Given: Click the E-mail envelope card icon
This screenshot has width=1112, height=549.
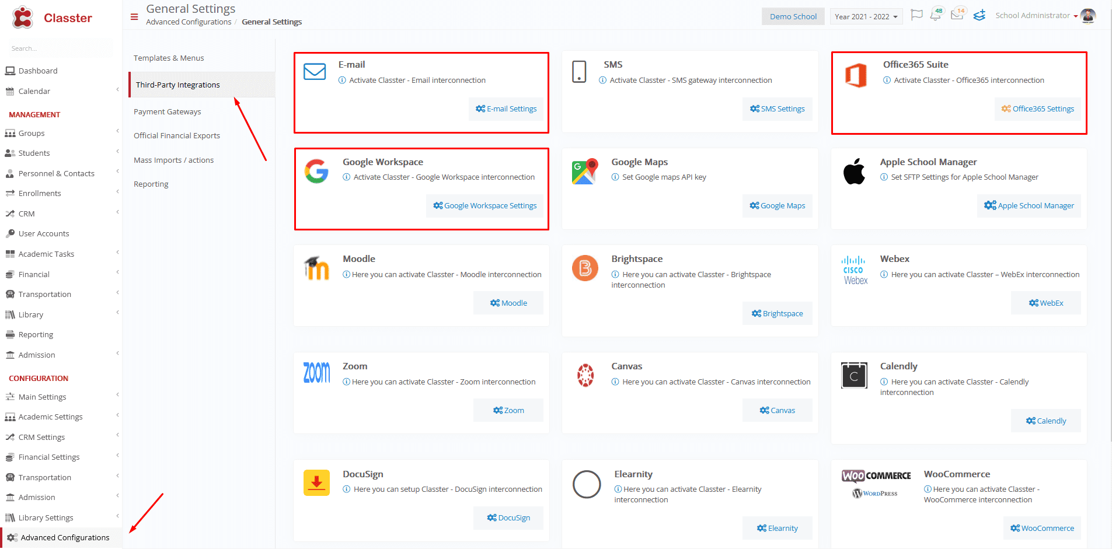Looking at the screenshot, I should (315, 72).
